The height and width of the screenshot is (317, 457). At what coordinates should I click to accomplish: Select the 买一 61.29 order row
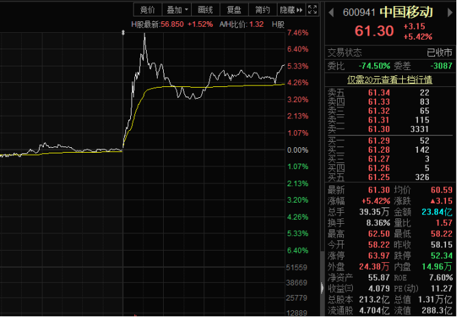coord(390,141)
